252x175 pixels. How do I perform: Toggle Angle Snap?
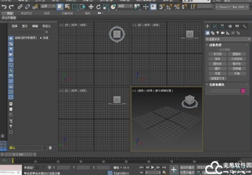(x=169, y=7)
